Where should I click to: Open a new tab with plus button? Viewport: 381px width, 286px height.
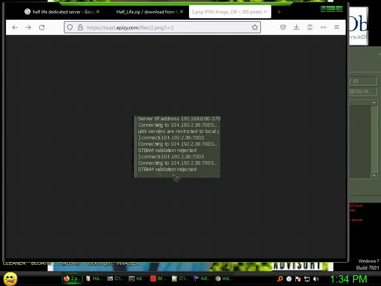[279, 12]
